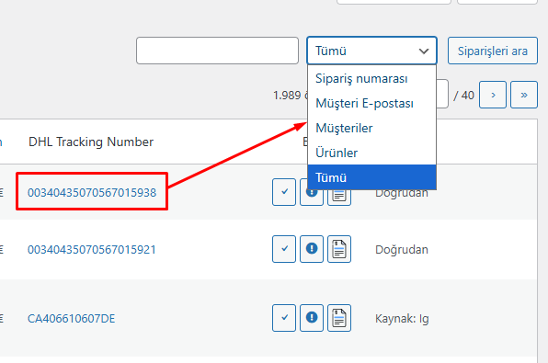The height and width of the screenshot is (363, 548).
Task: Click checkmark icon in row 00340435070567015938
Action: pyautogui.click(x=284, y=192)
